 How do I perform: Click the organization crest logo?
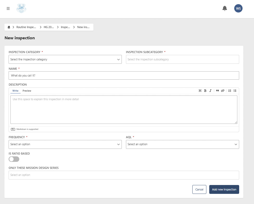(21, 8)
